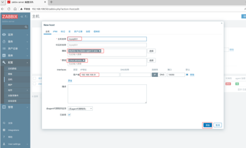Toggle the 已启用 checkbox
This screenshot has width=246, height=148.
tap(69, 115)
